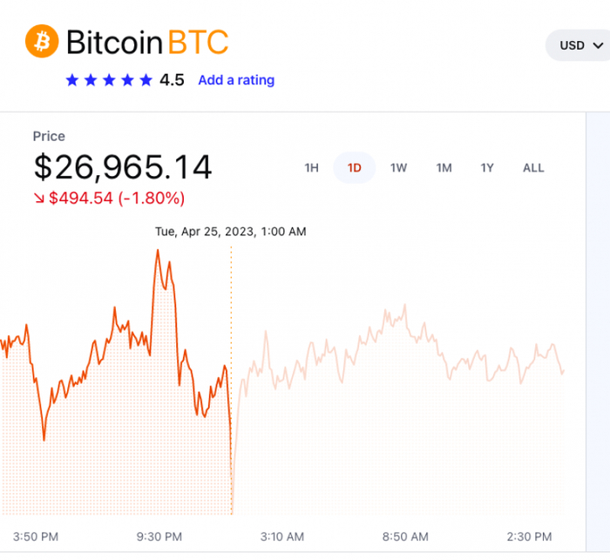This screenshot has width=610, height=560.
Task: Select the 1D timeframe tab
Action: [x=355, y=168]
